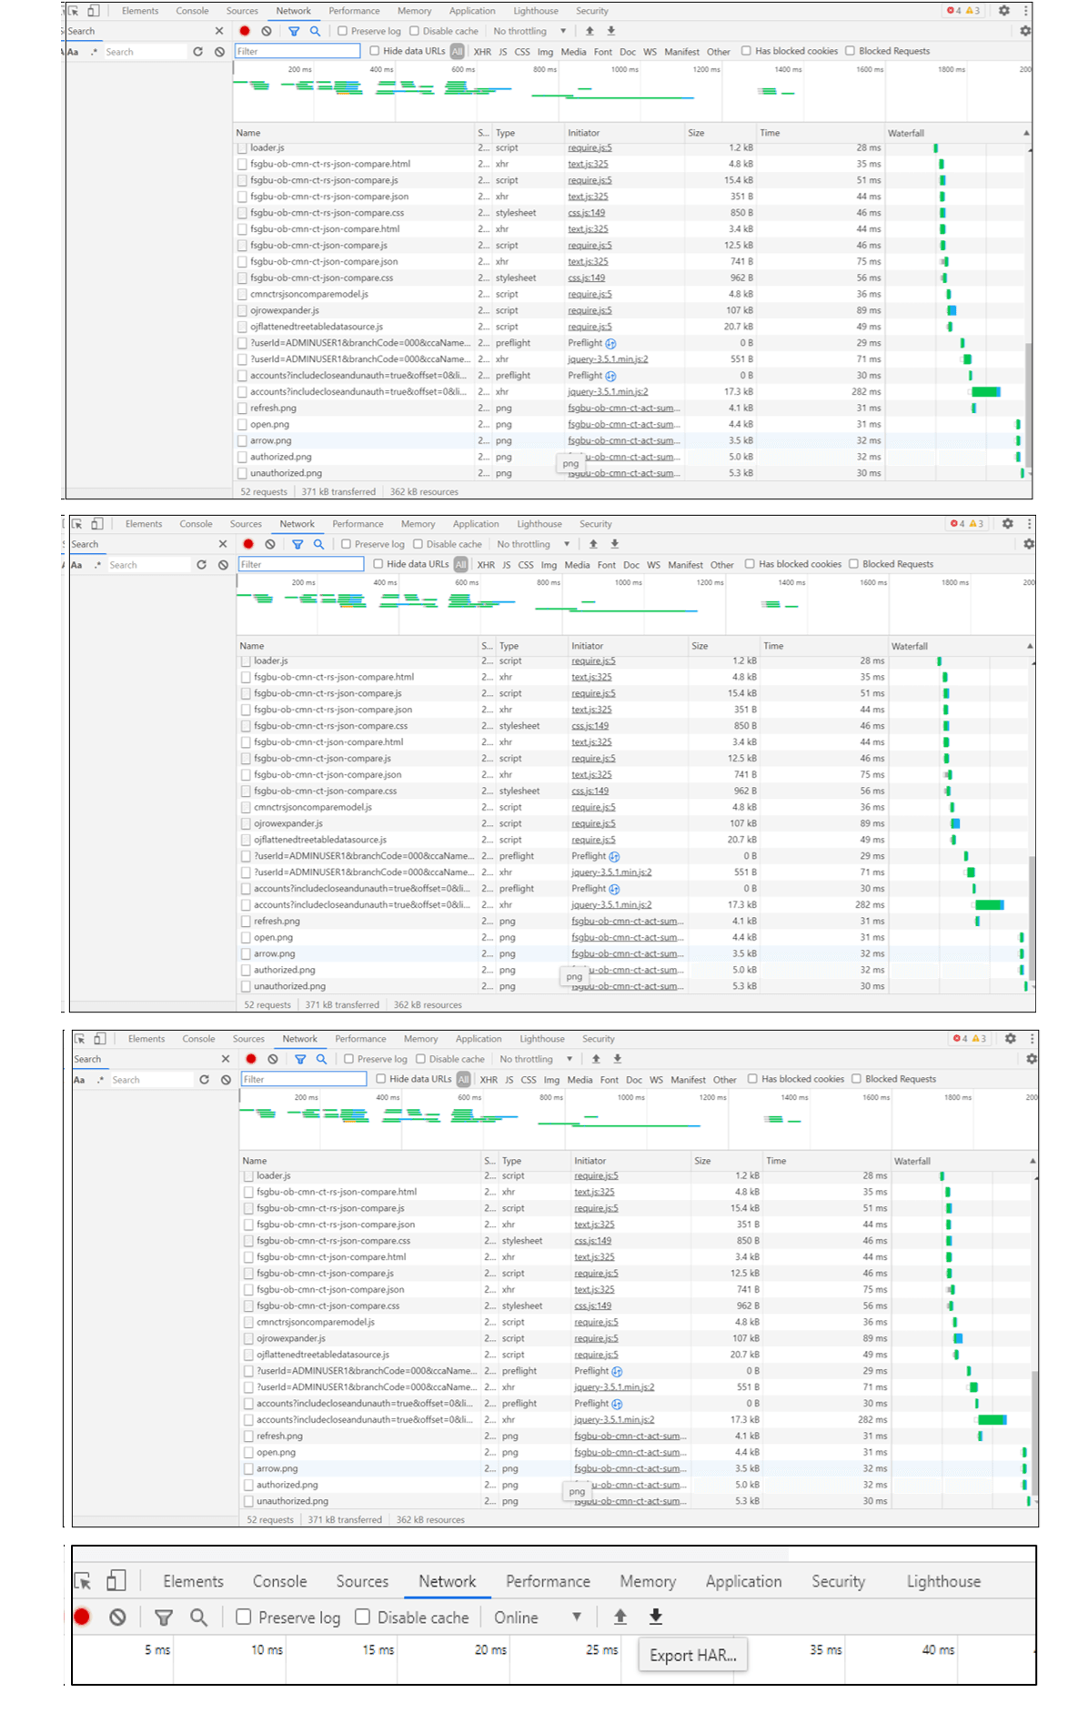Image resolution: width=1078 pixels, height=1723 pixels.
Task: Click the red record button in enlarged bottom toolbar
Action: click(x=82, y=1617)
